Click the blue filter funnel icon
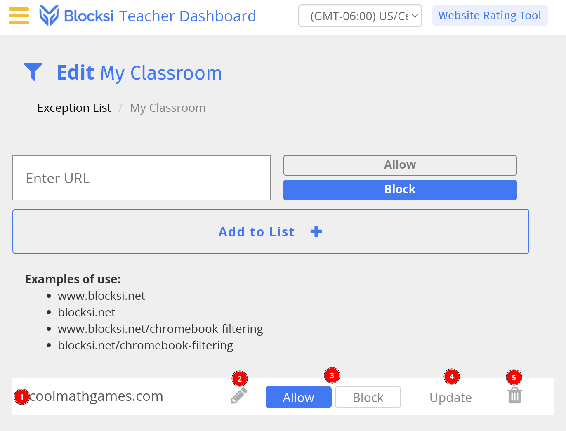Image resolution: width=566 pixels, height=431 pixels. point(33,72)
